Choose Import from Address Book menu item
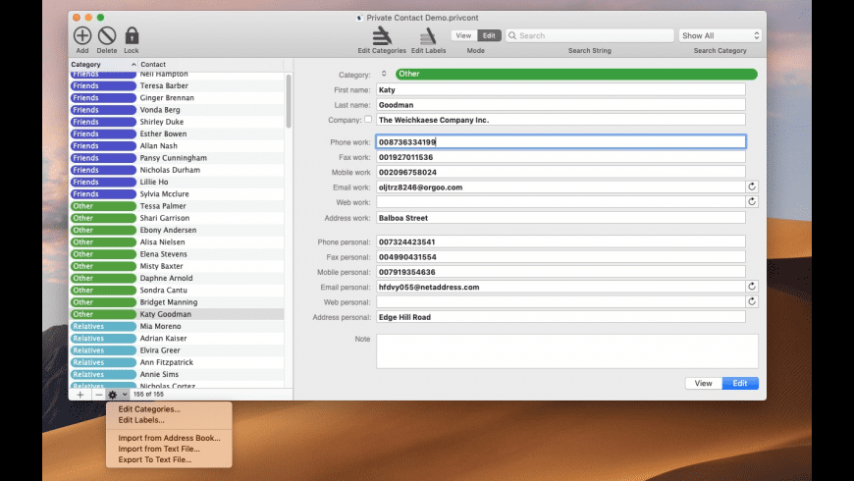Image resolution: width=854 pixels, height=481 pixels. coord(169,438)
